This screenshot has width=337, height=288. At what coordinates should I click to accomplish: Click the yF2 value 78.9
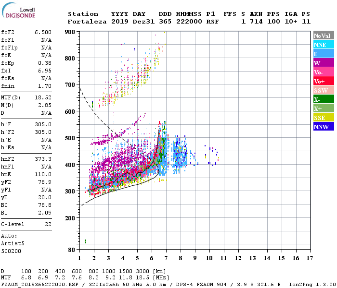[45, 182]
